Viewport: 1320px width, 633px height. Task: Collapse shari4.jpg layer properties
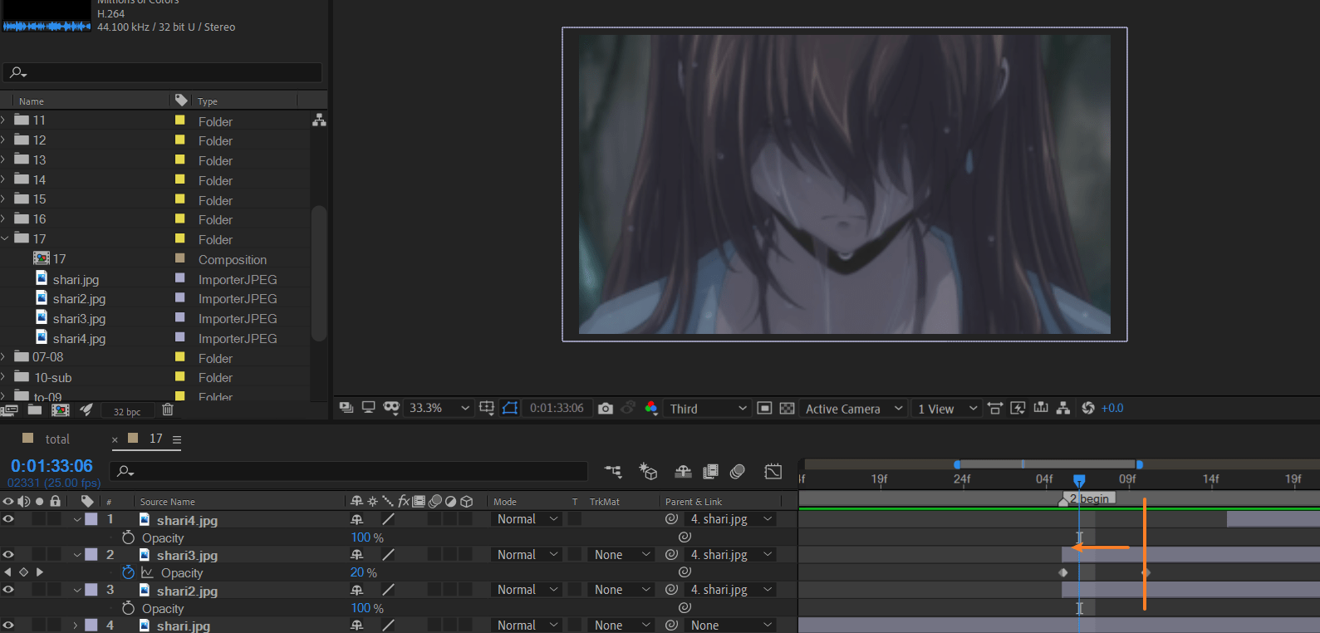77,520
